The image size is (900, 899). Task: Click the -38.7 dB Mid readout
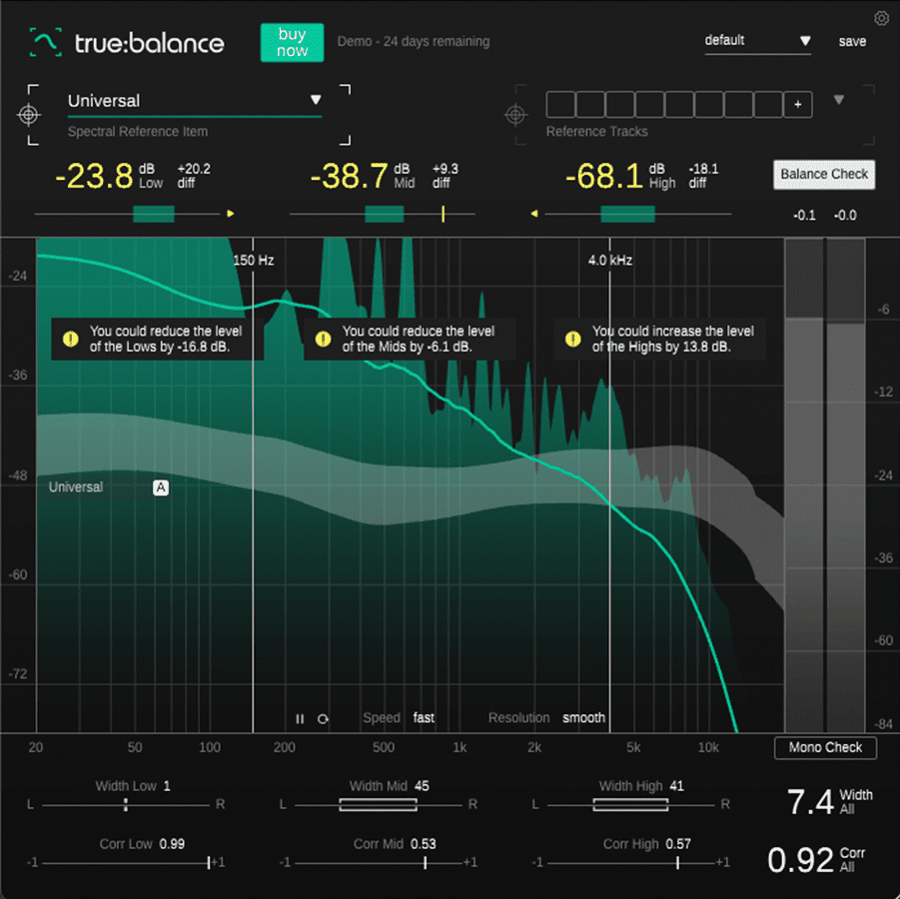349,176
